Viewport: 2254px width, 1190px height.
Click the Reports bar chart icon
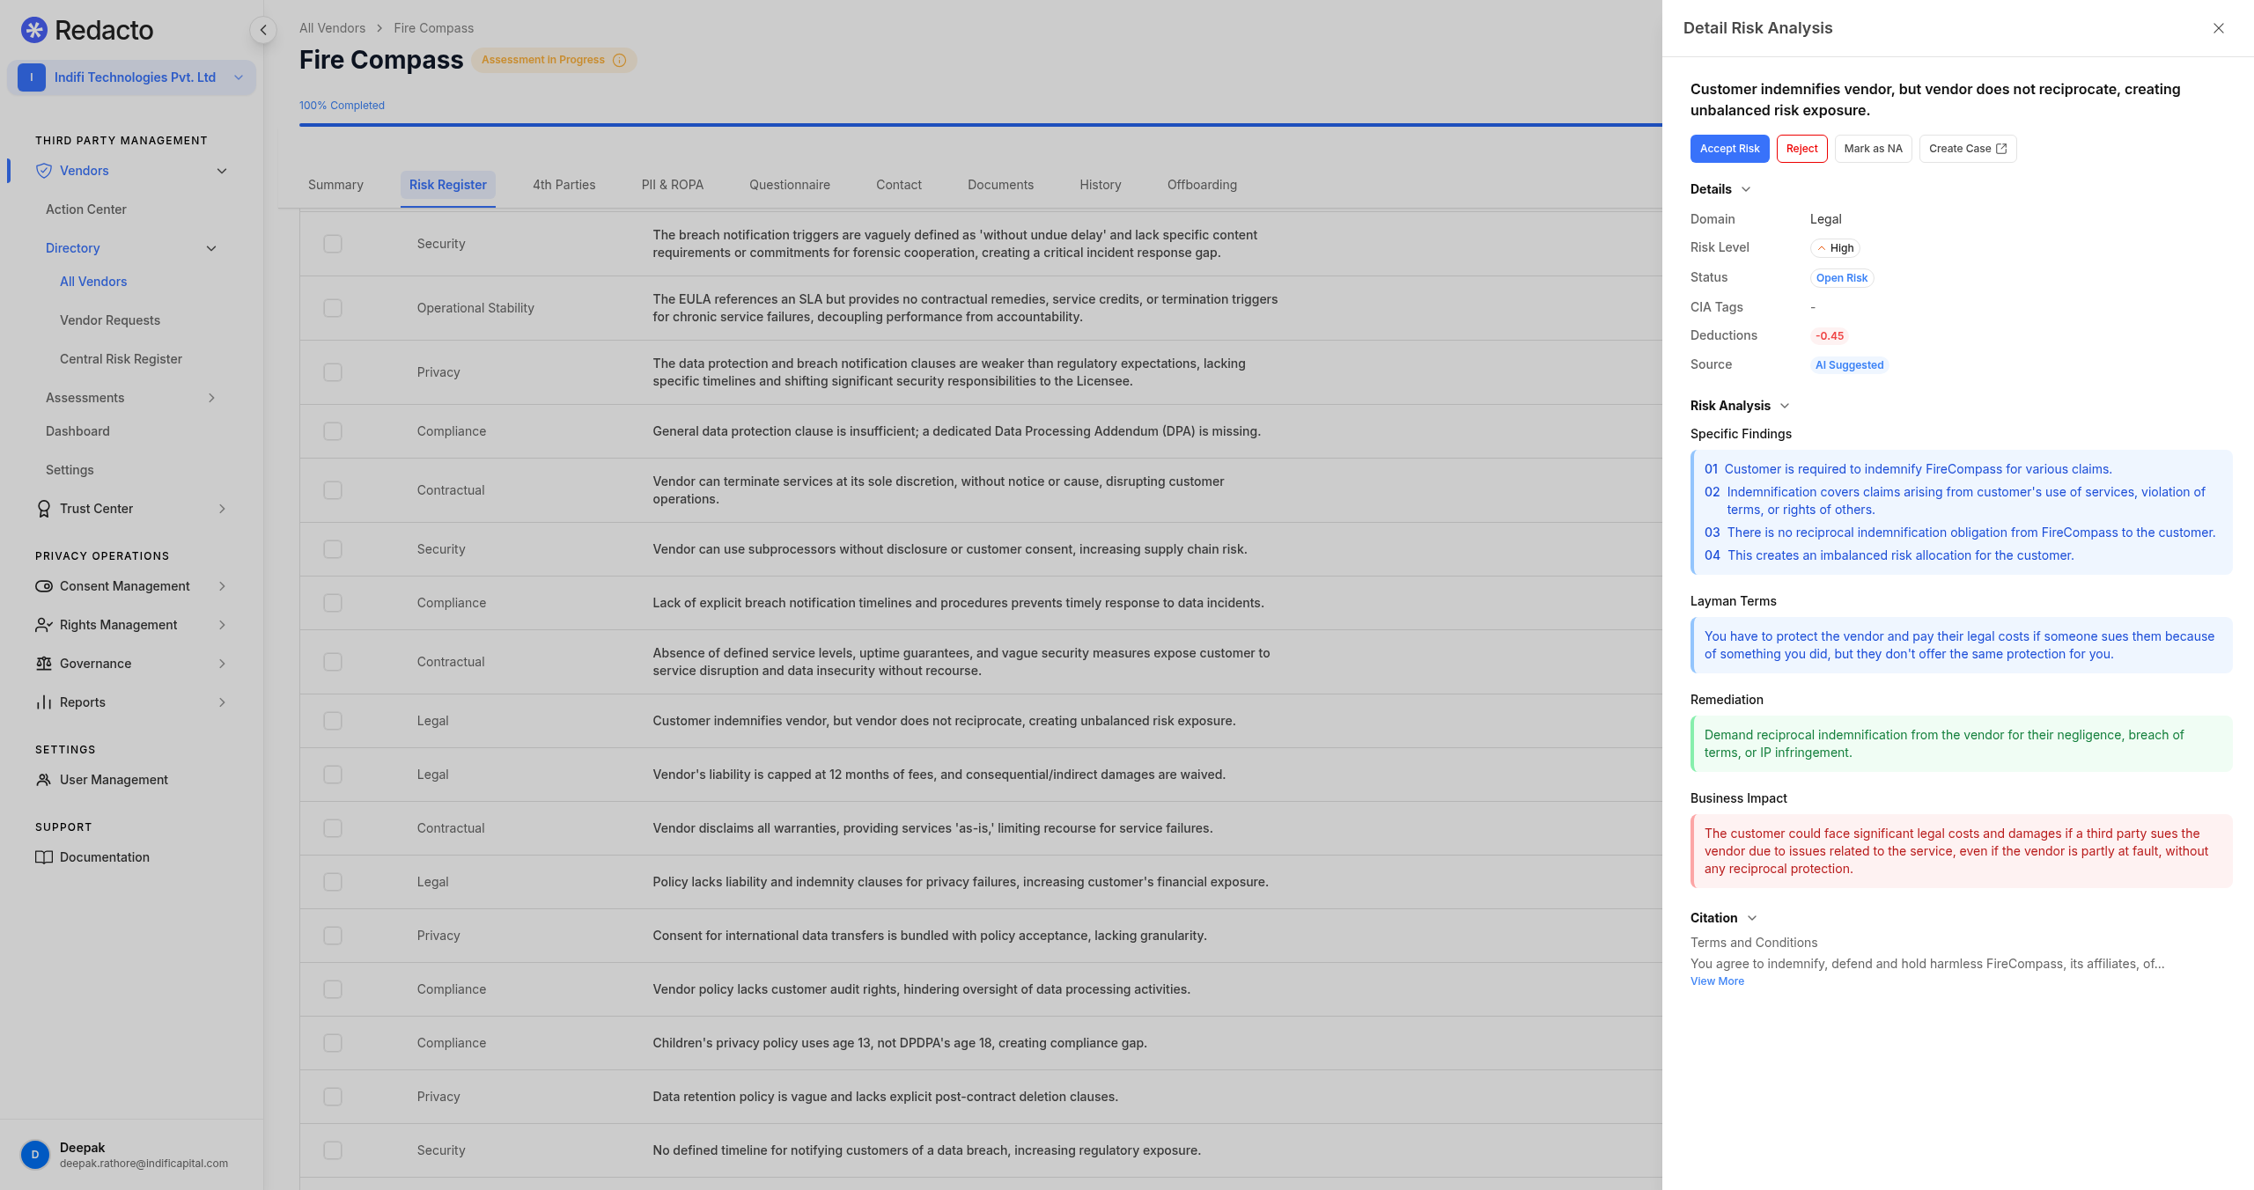click(x=43, y=702)
